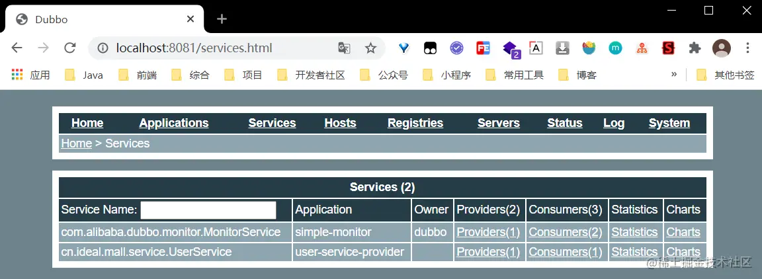Open the red FE extension icon

coord(483,48)
